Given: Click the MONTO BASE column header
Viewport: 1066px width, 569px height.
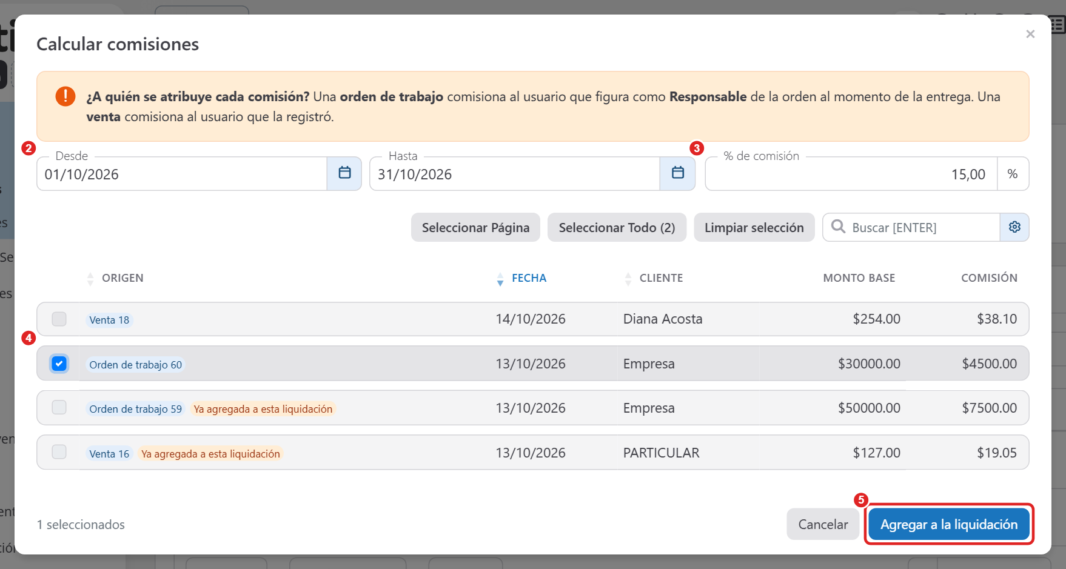Looking at the screenshot, I should tap(859, 278).
